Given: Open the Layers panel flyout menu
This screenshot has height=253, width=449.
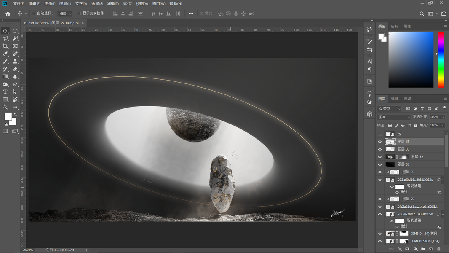Looking at the screenshot, I should [x=445, y=99].
